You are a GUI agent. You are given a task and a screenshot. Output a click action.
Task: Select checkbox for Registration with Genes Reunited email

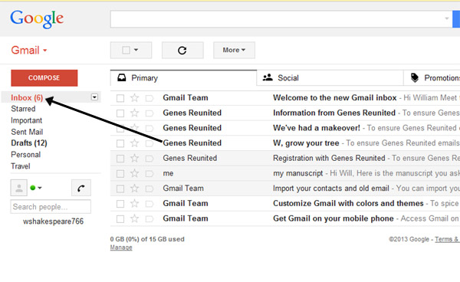120,159
